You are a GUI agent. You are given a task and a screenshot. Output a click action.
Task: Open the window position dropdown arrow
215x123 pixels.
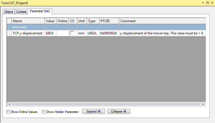point(203,3)
